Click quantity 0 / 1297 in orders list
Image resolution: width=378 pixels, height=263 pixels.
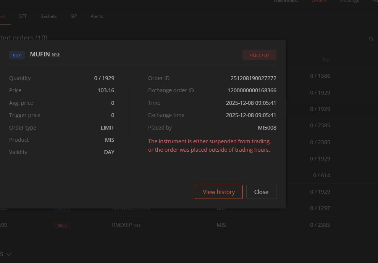coord(320,208)
